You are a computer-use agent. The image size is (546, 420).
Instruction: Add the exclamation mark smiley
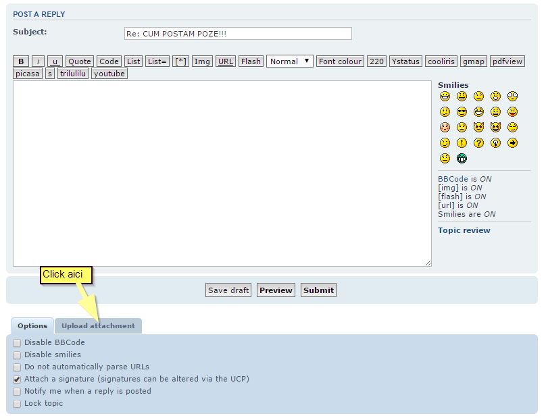tap(462, 143)
